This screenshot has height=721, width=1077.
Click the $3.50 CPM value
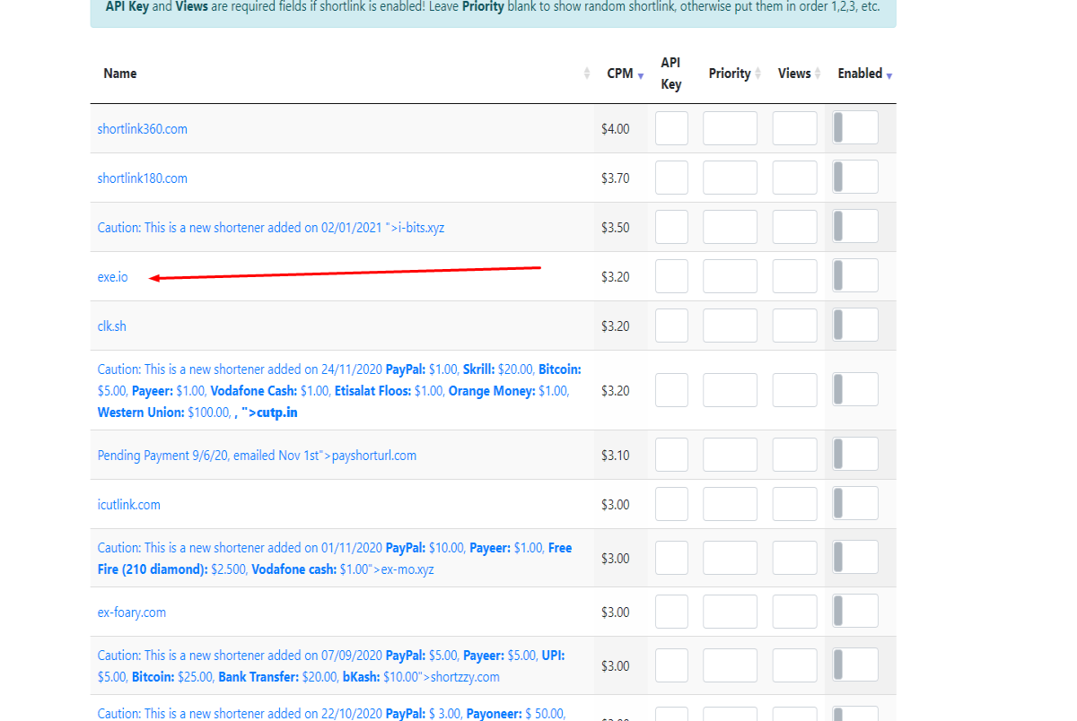point(616,228)
